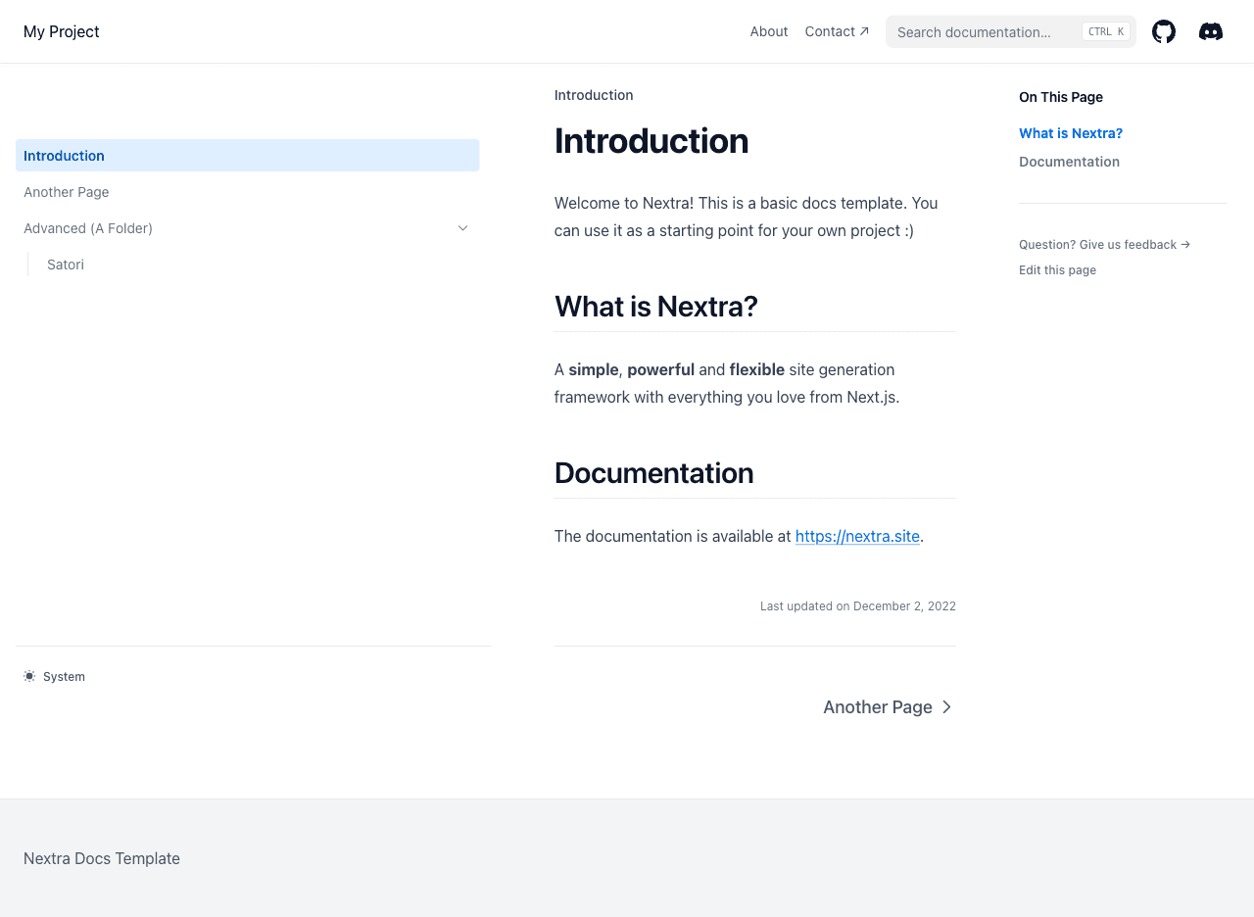
Task: Toggle the System theme switcher
Action: click(x=54, y=676)
